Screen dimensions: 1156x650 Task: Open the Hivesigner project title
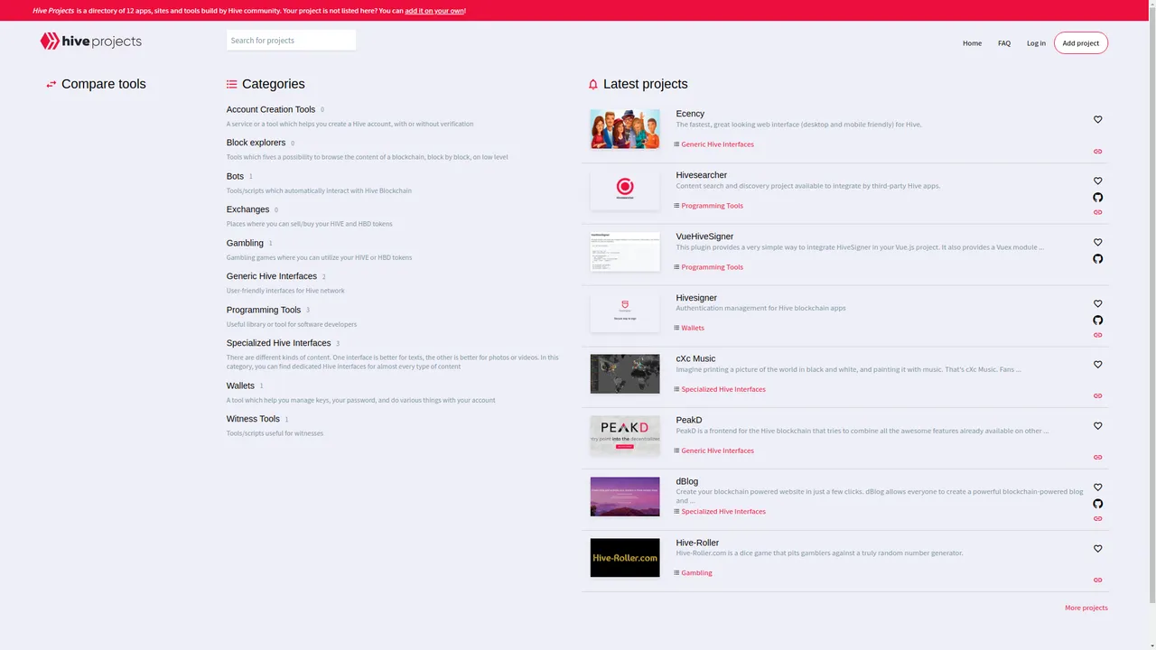coord(696,298)
